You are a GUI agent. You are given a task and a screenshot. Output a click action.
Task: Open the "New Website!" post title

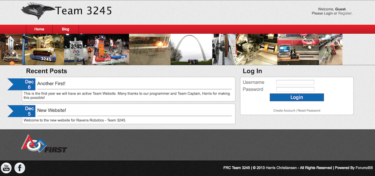click(x=51, y=110)
